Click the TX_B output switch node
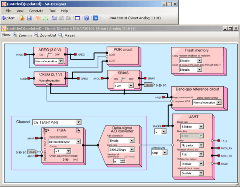 tap(212, 141)
